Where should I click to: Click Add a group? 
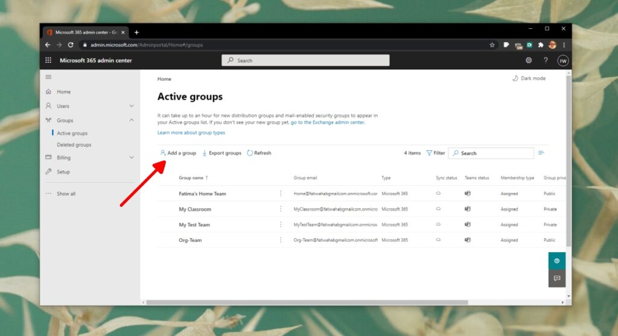tap(178, 153)
